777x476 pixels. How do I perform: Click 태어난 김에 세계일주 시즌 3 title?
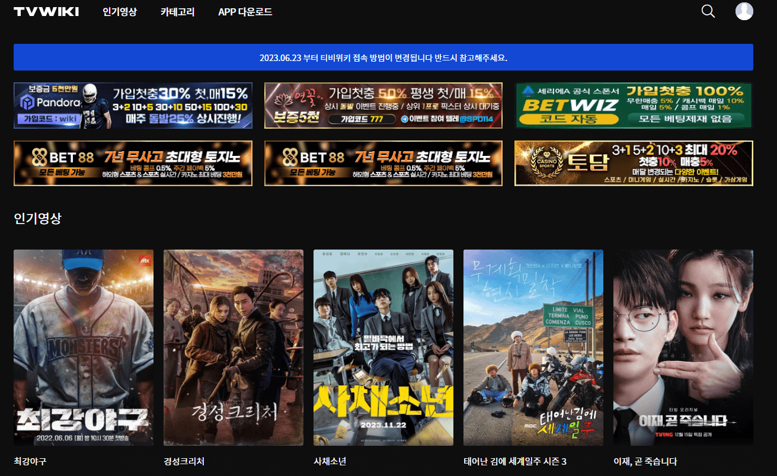click(515, 461)
